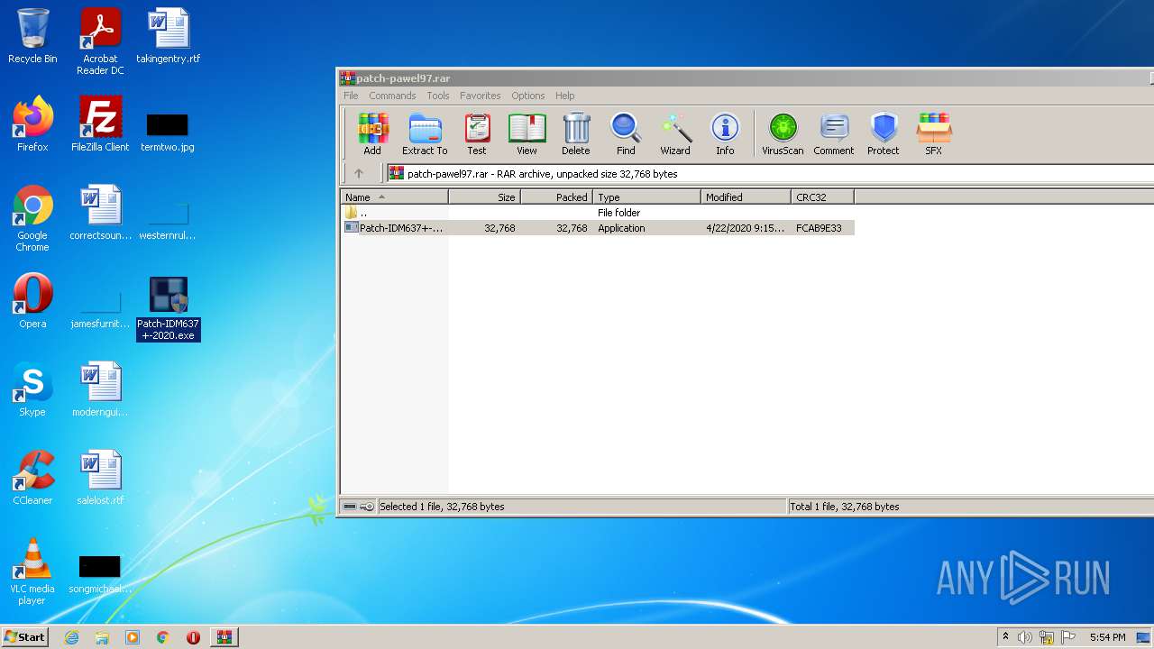Viewport: 1154px width, 649px height.
Task: Run the Test archive tool
Action: [477, 134]
